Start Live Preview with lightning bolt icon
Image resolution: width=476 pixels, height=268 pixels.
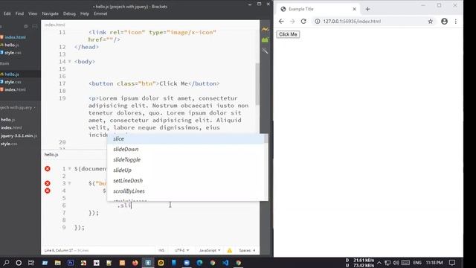(x=266, y=30)
